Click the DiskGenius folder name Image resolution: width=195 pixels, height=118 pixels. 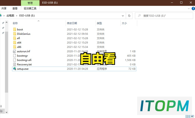pyautogui.click(x=24, y=34)
